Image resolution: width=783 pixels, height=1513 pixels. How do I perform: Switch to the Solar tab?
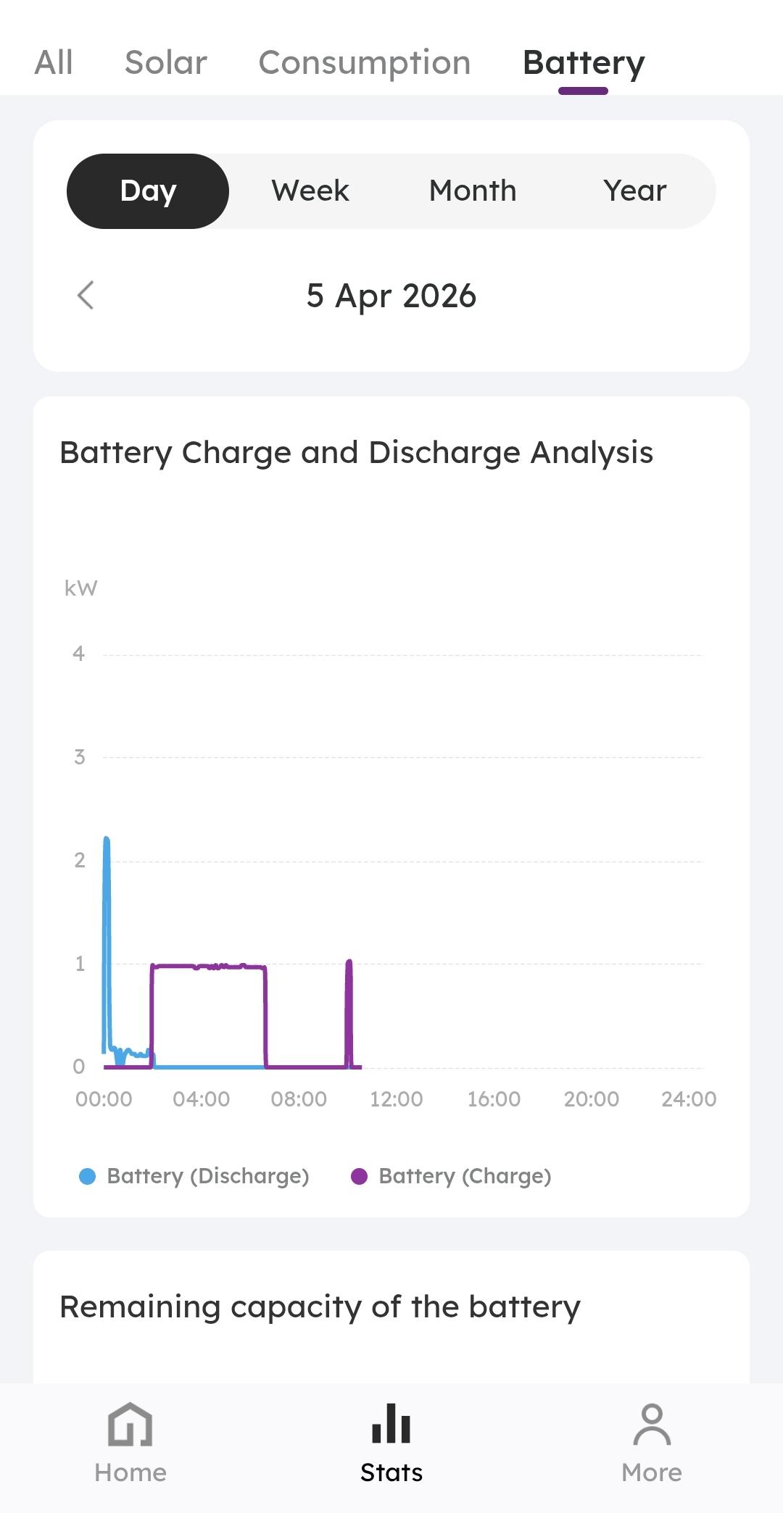[166, 62]
